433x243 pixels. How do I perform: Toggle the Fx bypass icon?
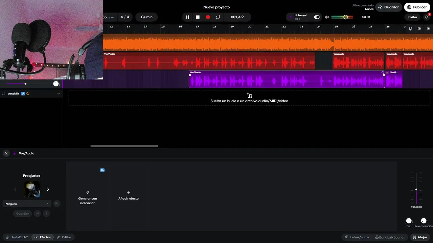click(x=57, y=204)
